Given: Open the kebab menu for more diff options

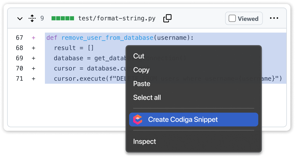Looking at the screenshot, I should click(274, 18).
